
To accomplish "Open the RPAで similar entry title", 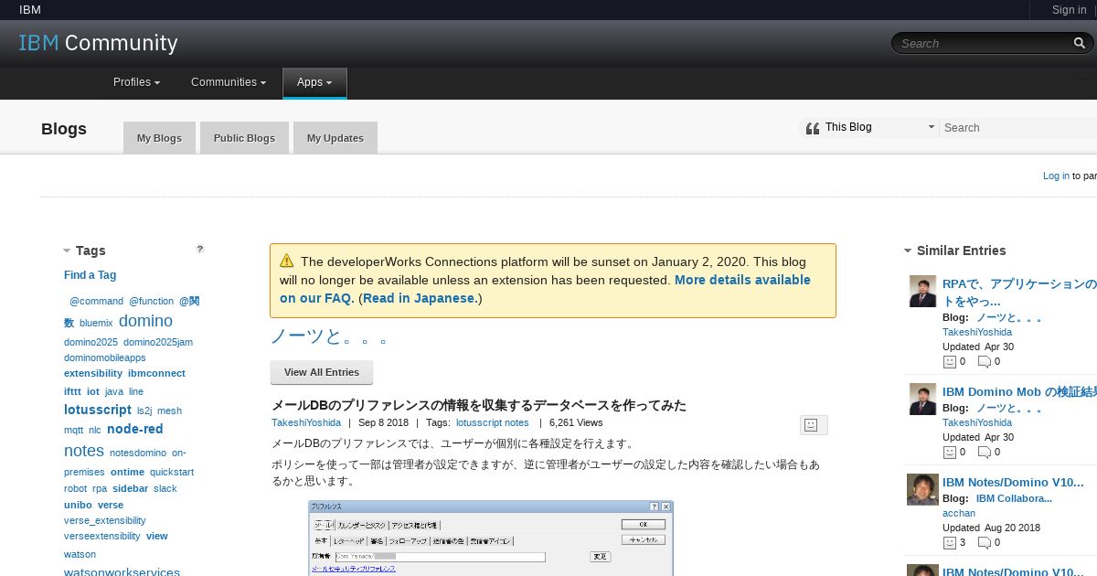I will [x=1019, y=293].
